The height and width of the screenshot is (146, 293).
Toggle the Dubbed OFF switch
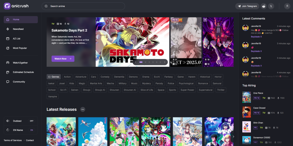[31, 121]
